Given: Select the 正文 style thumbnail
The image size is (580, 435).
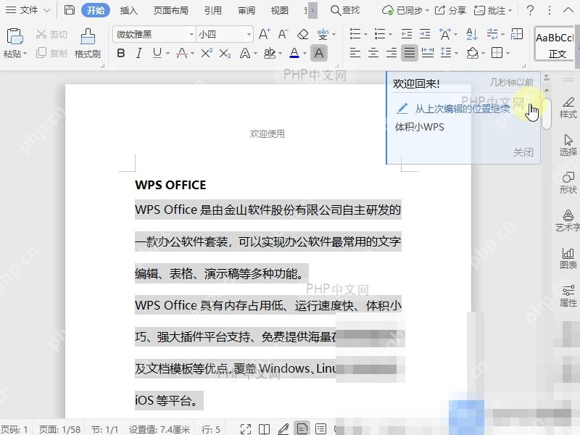Looking at the screenshot, I should (x=554, y=44).
